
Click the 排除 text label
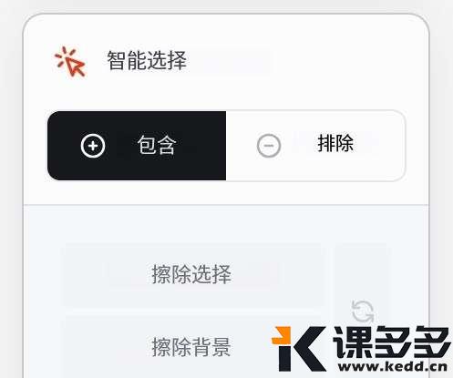coord(335,143)
